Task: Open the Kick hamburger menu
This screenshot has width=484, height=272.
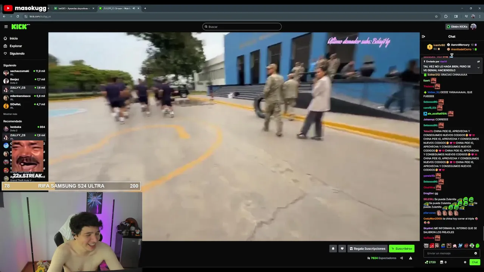Action: 6,26
